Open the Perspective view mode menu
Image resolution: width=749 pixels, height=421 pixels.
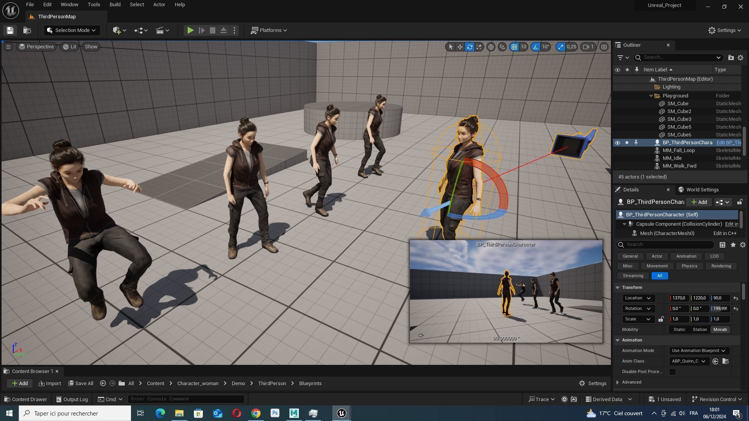pos(36,47)
